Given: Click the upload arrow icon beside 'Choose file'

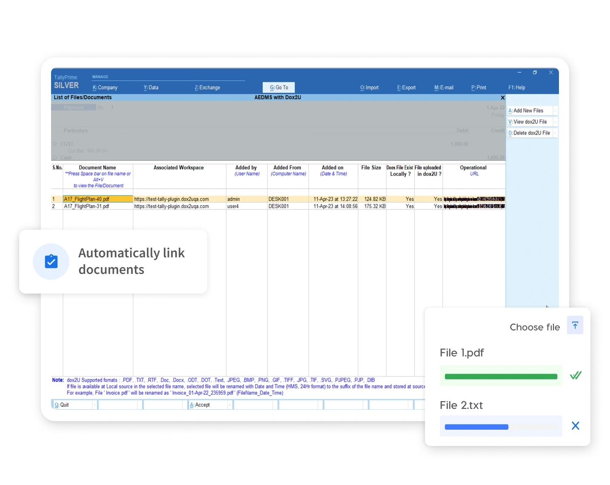Looking at the screenshot, I should tap(575, 325).
